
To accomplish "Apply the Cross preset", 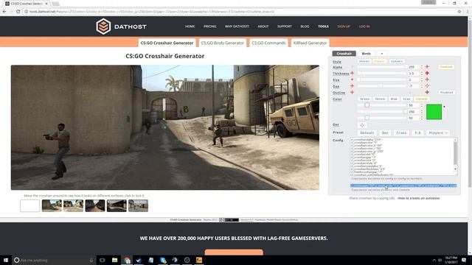I will click(x=401, y=132).
